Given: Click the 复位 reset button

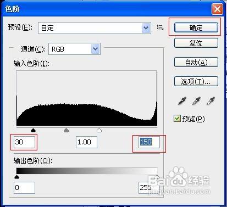Looking at the screenshot, I should (x=196, y=43).
